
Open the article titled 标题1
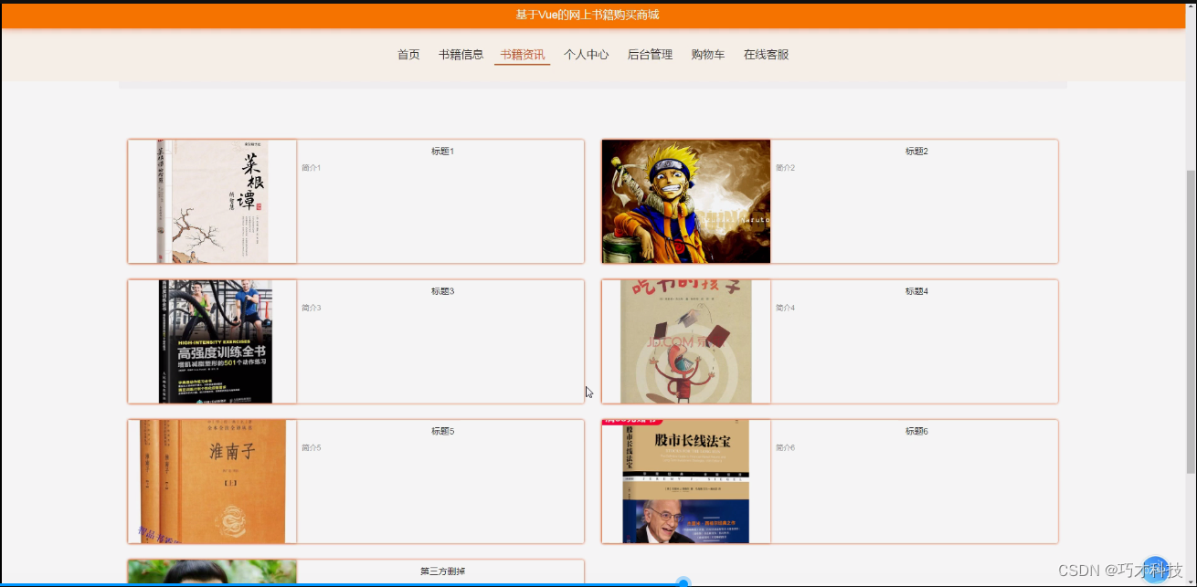[x=442, y=151]
